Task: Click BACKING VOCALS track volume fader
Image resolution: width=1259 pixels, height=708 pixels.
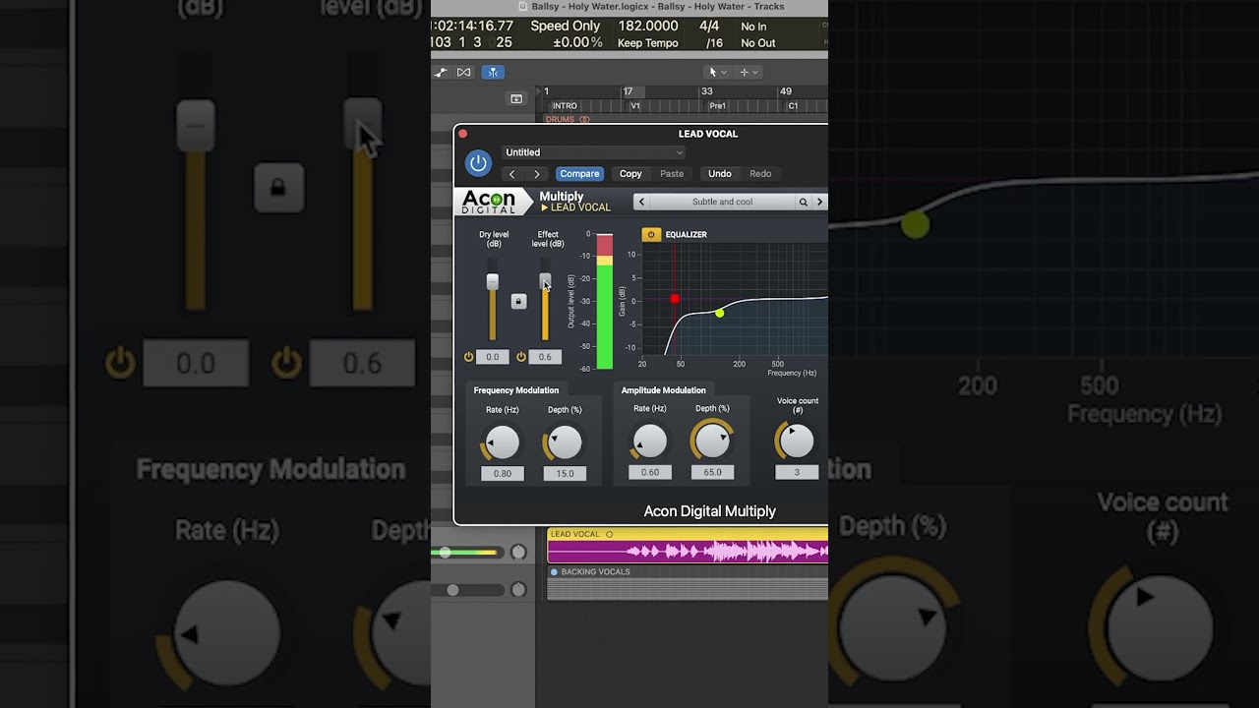Action: [x=452, y=590]
